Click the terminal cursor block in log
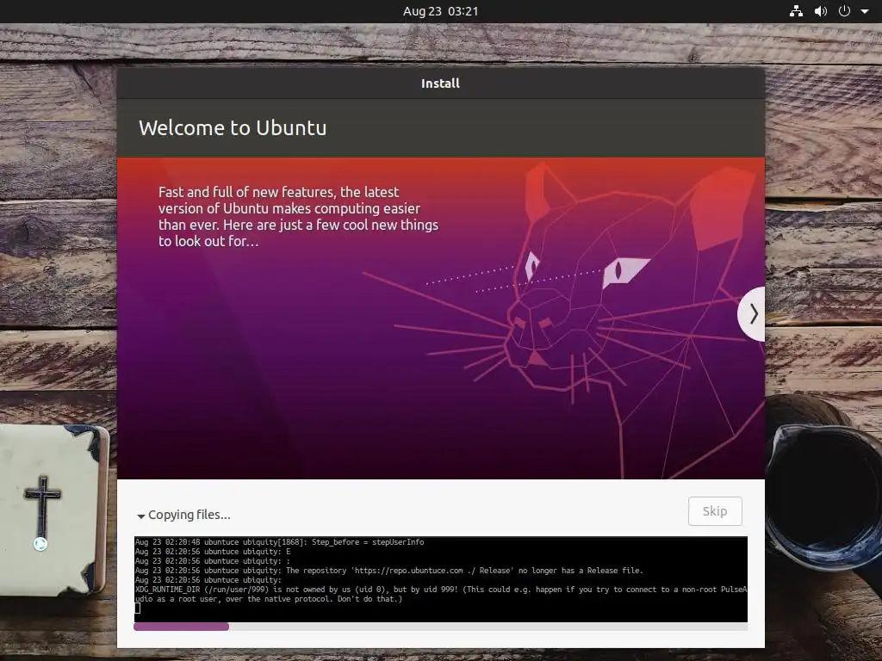 coord(137,608)
